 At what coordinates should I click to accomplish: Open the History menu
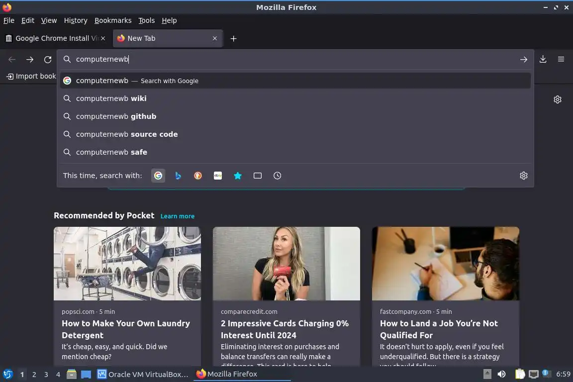pos(76,20)
